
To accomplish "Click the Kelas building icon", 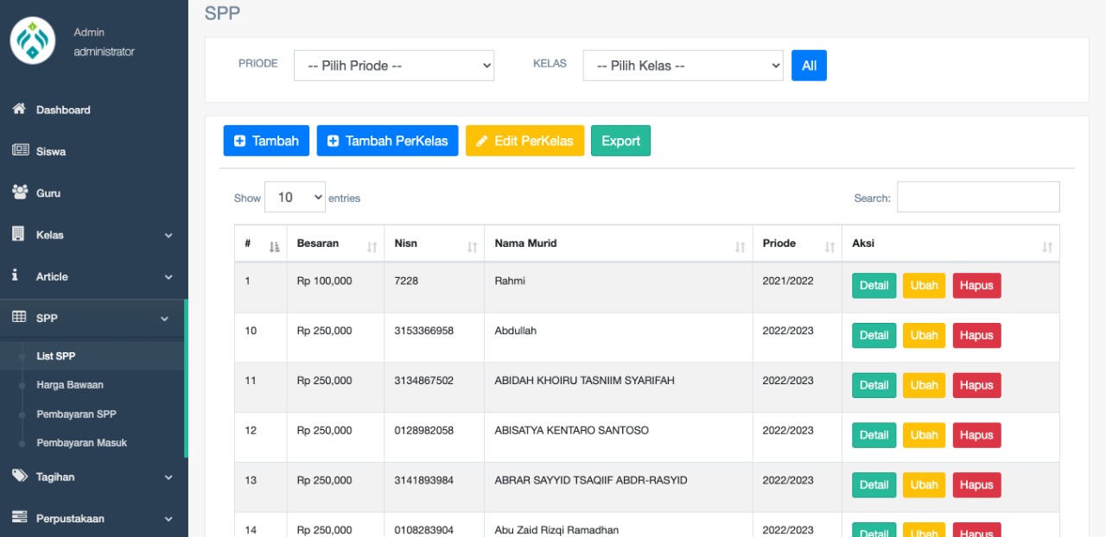I will 18,234.
